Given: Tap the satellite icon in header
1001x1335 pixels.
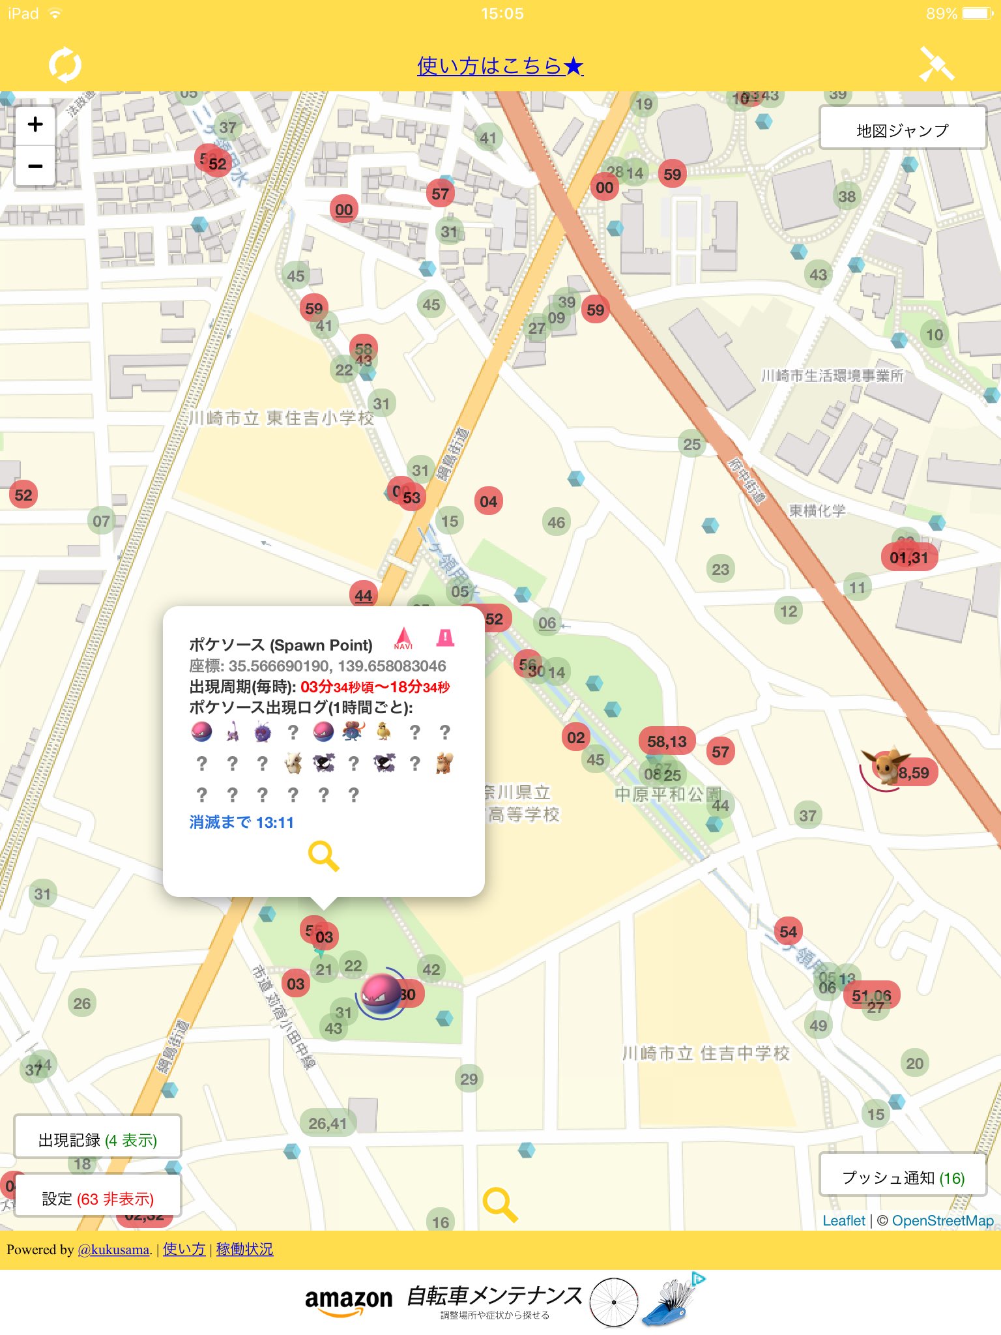Looking at the screenshot, I should point(936,64).
